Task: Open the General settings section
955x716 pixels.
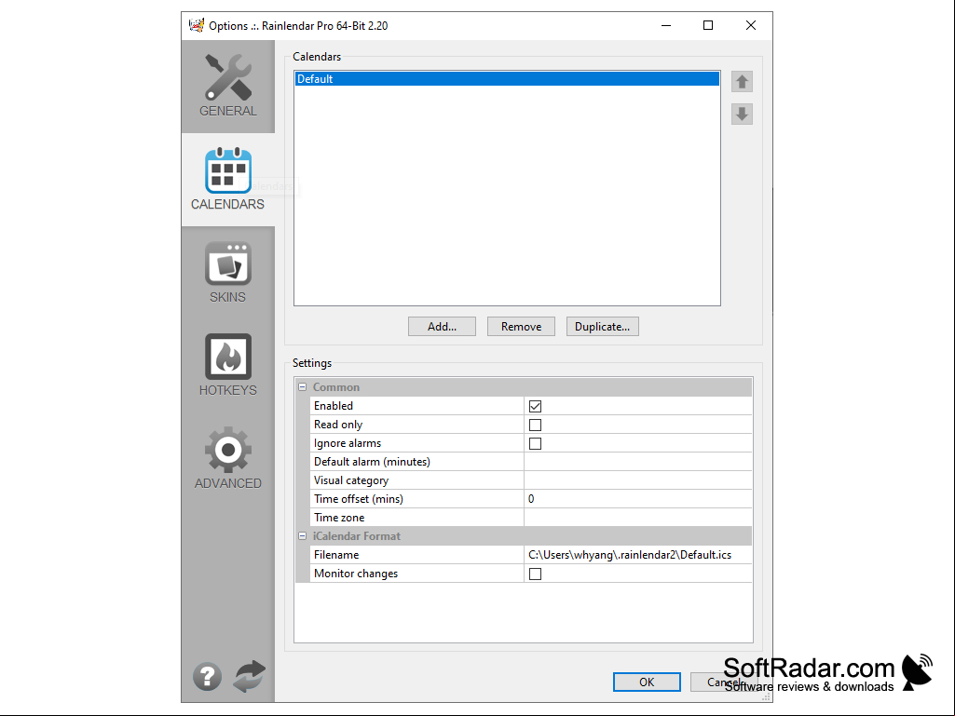Action: click(x=227, y=86)
